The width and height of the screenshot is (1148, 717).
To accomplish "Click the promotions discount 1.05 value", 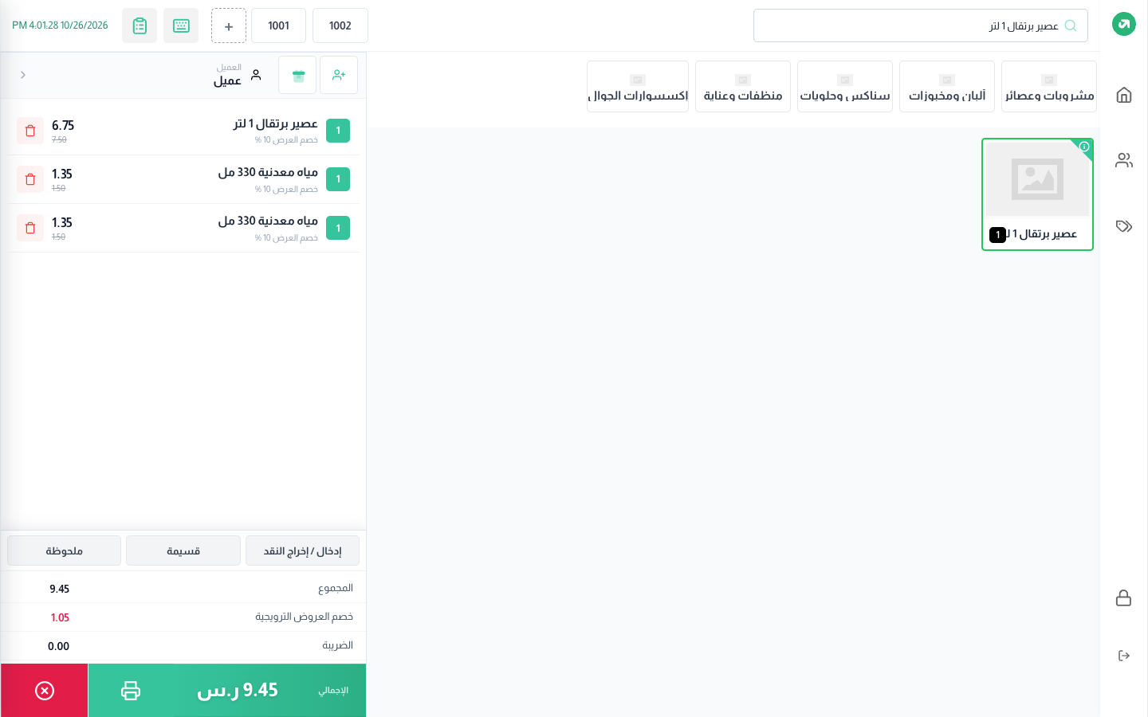I will [60, 617].
